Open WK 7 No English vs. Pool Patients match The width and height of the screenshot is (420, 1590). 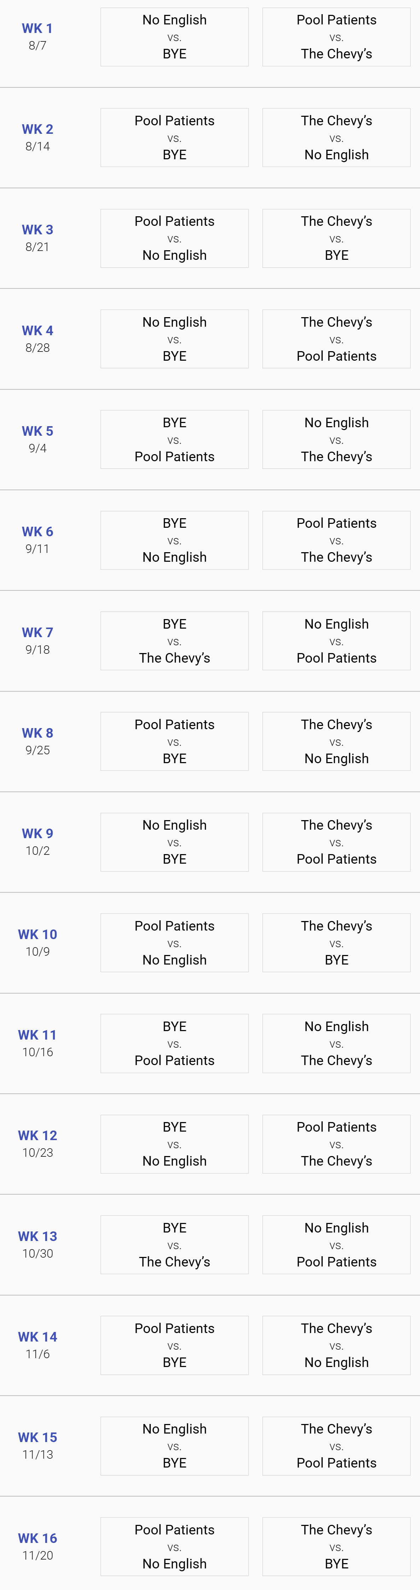tap(336, 641)
